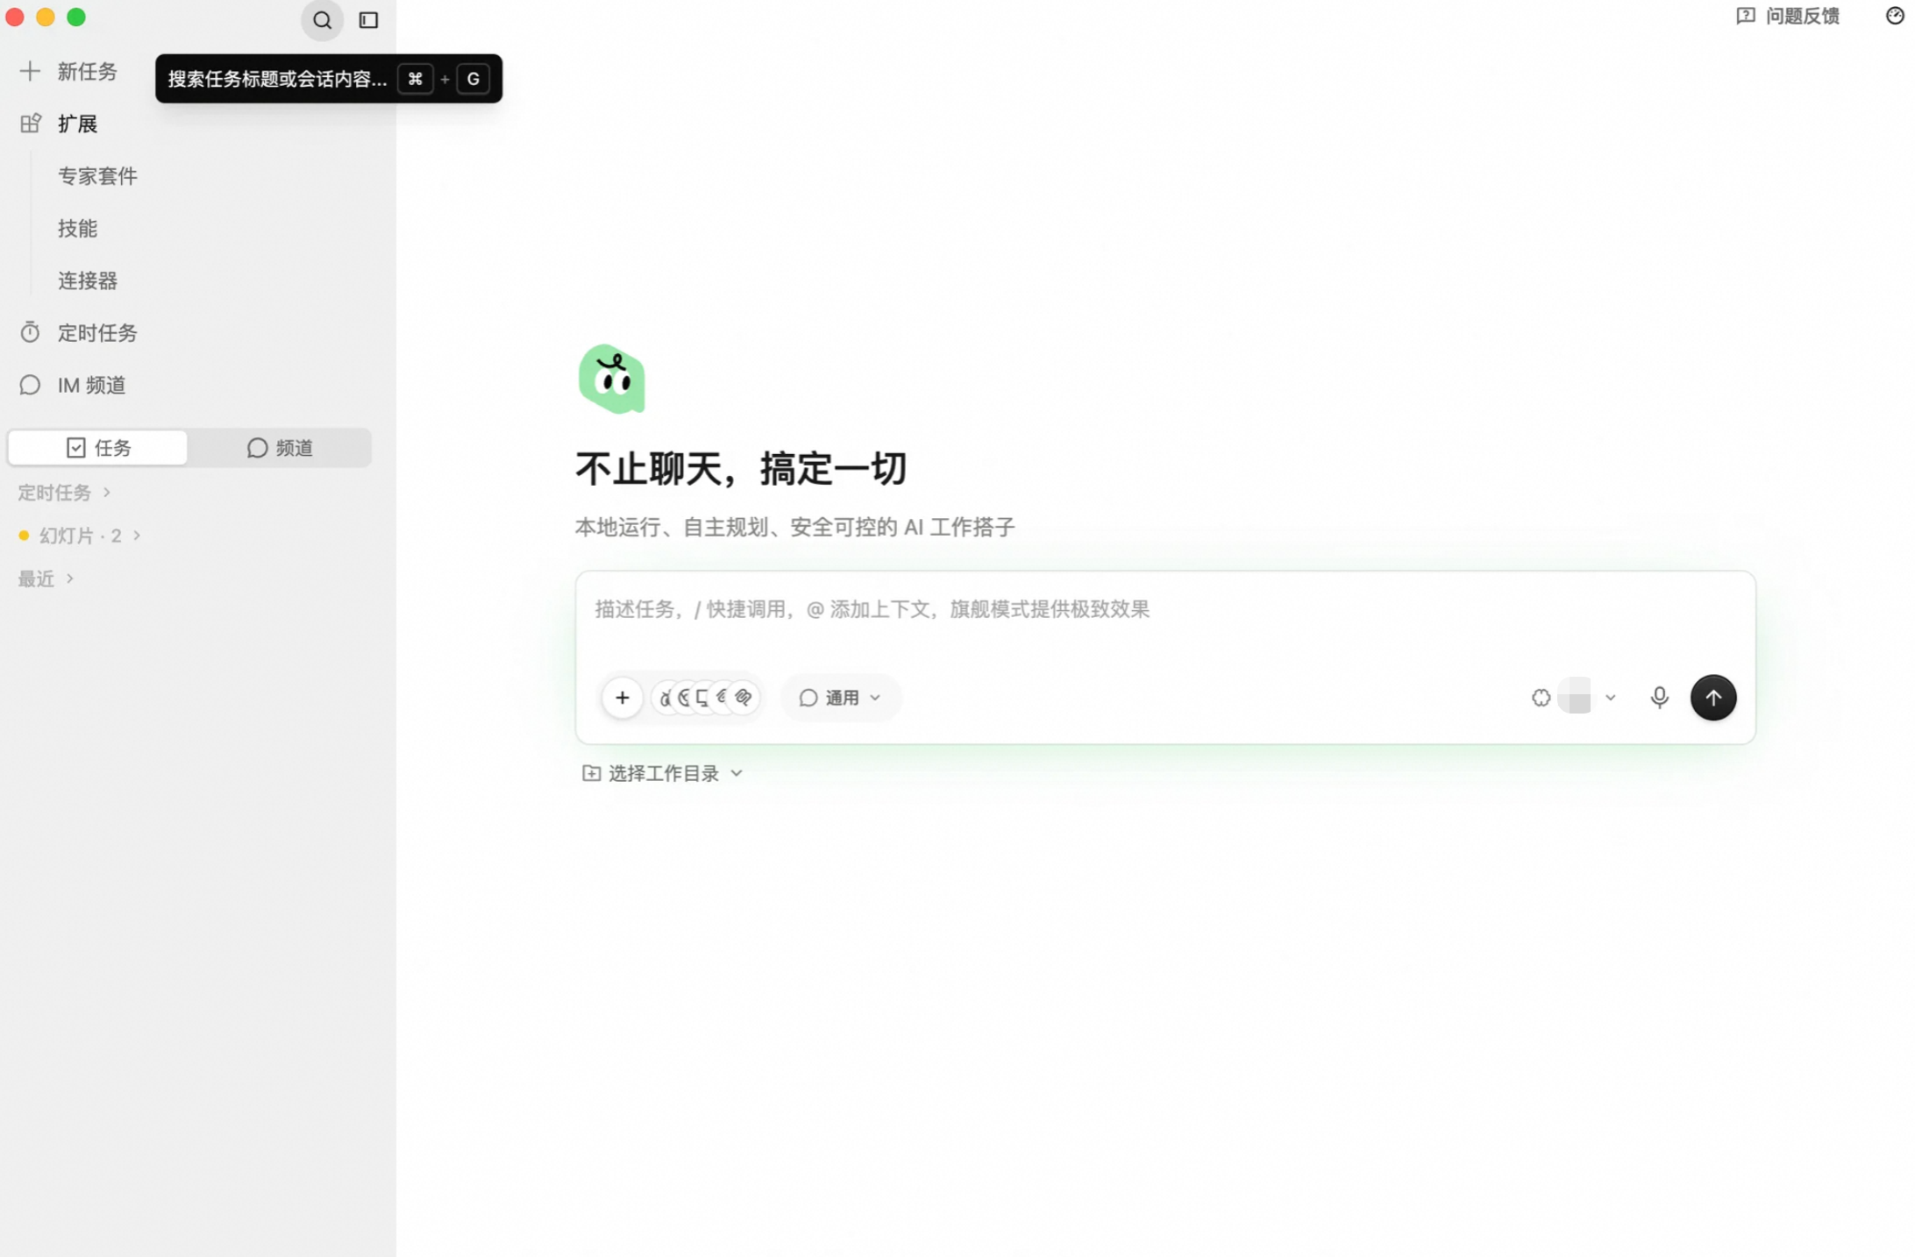This screenshot has width=1915, height=1257.
Task: Open the 选择工作目录 dropdown
Action: (x=663, y=773)
